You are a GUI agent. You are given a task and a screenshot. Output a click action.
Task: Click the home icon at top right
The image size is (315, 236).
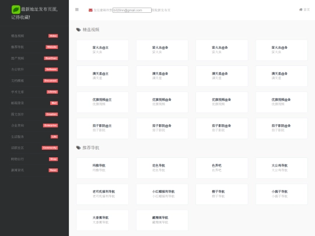[x=301, y=10]
